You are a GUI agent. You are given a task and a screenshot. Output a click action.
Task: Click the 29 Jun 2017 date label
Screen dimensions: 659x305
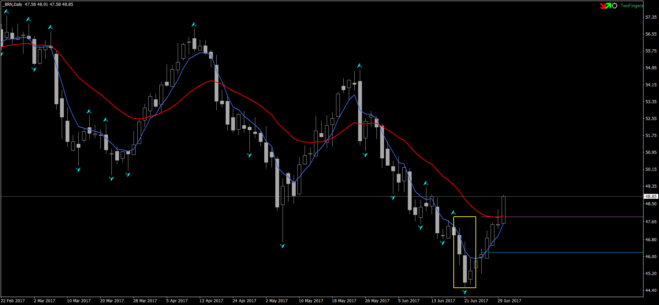(x=509, y=301)
